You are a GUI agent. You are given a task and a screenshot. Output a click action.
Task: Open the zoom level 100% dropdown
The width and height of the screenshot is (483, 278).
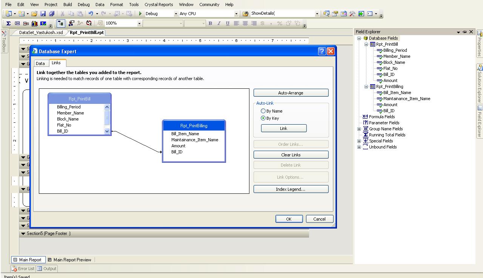(x=140, y=23)
